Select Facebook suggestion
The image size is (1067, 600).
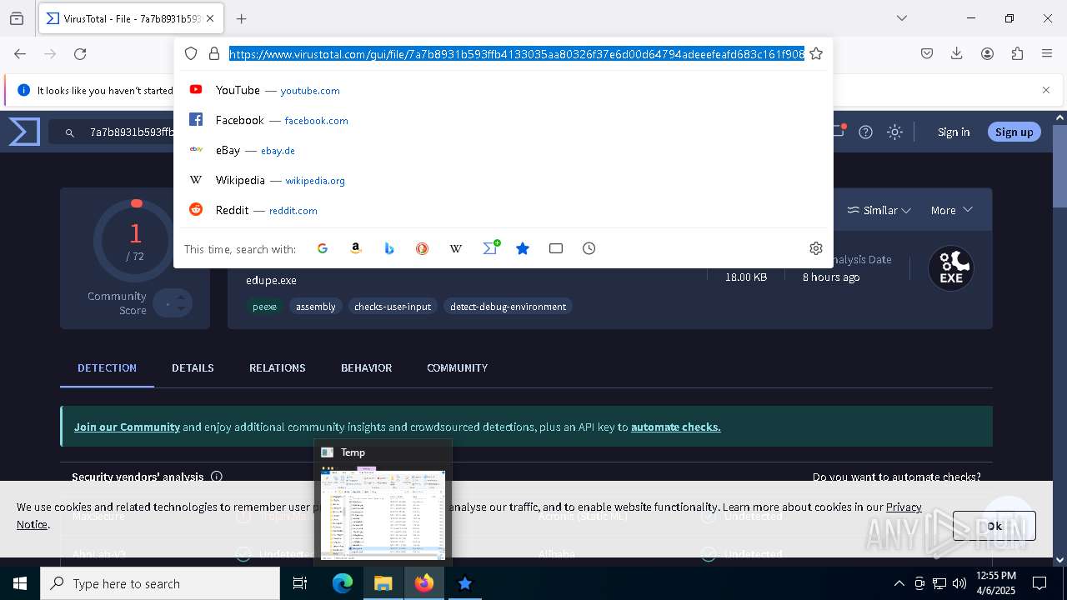(x=503, y=120)
